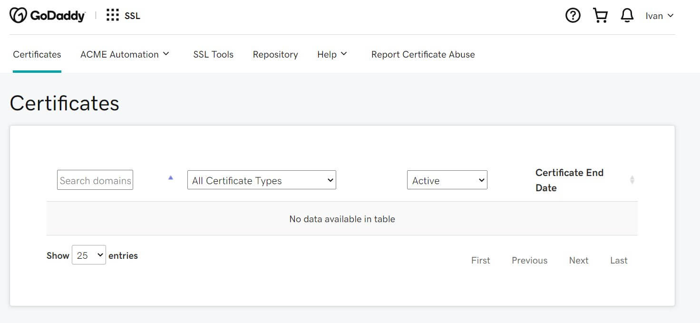Screen dimensions: 700x323
Task: Click the GoDaddy logo
Action: click(x=48, y=15)
